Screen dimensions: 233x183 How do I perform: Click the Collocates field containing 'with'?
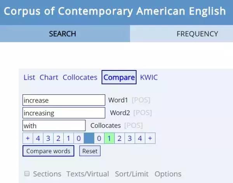tap(54, 126)
